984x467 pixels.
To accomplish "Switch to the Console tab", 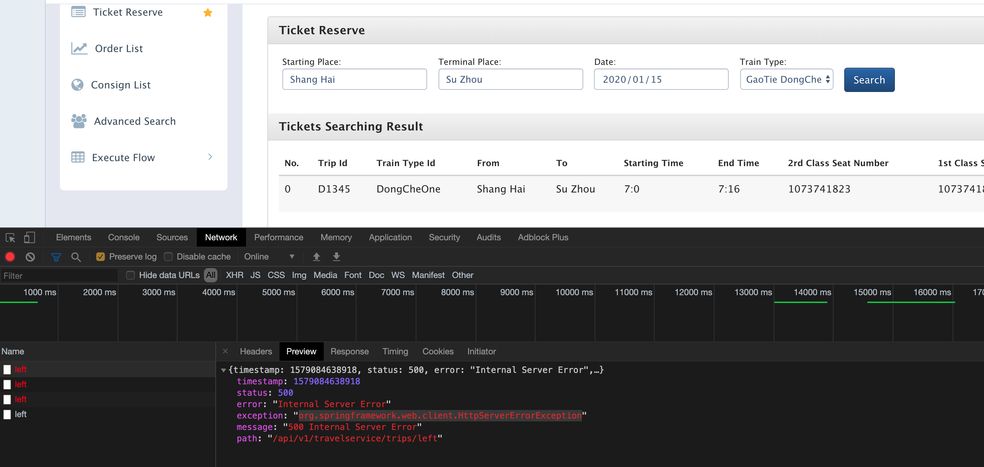I will pos(123,237).
